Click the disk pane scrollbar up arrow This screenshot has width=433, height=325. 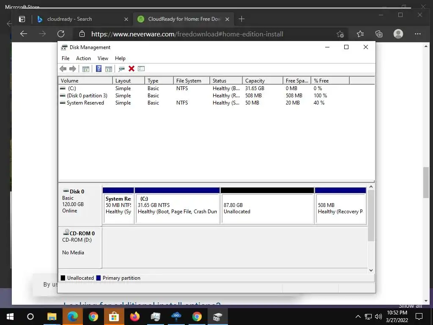coord(371,187)
